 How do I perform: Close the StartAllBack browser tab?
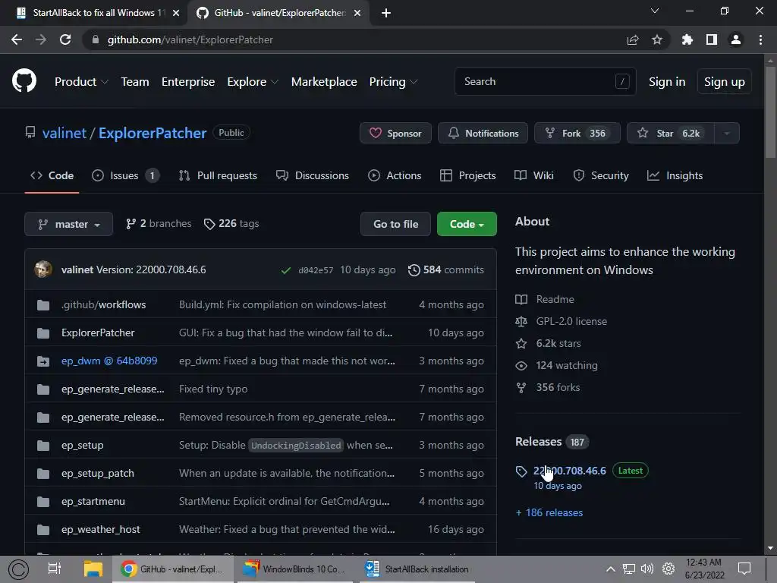(176, 13)
